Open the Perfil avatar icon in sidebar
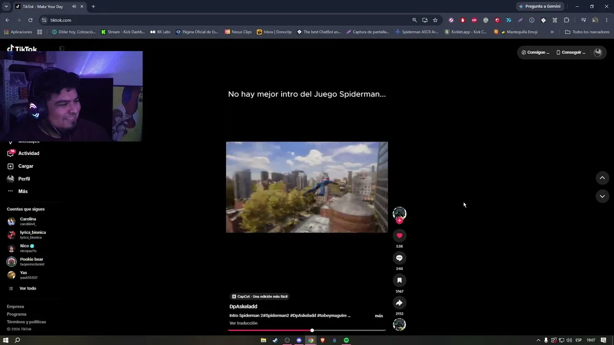Screen dimensions: 614x345 point(11,179)
